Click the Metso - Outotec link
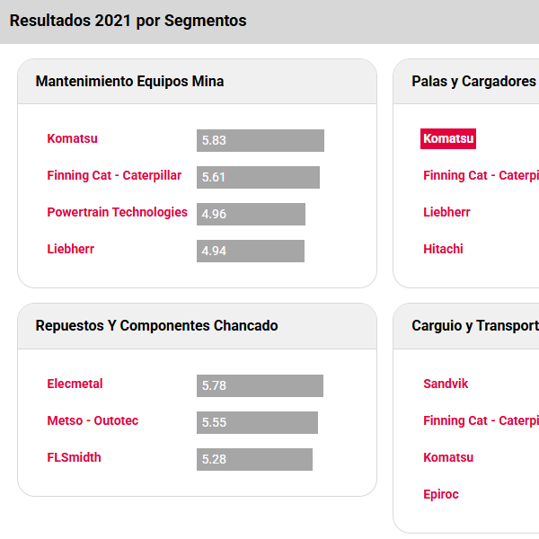Screen dimensions: 539x539 [x=93, y=421]
